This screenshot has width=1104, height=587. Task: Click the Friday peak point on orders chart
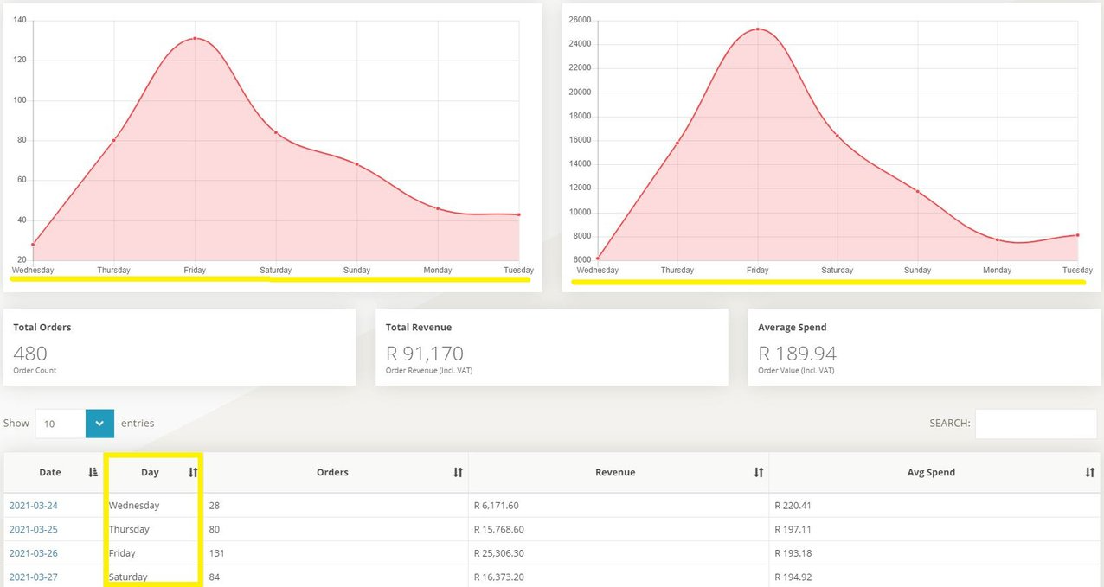195,38
